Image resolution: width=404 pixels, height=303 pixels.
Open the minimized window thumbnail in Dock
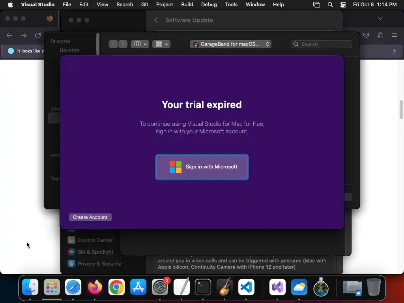click(x=352, y=288)
